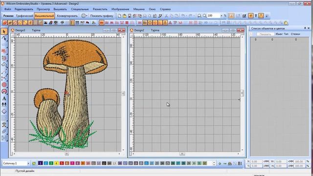Toggle the Show grid icon

[x=36, y=22]
